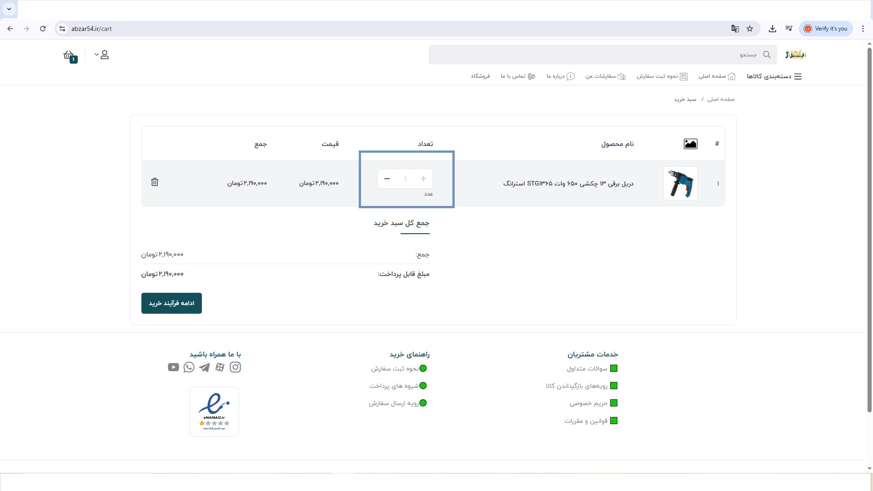The height and width of the screenshot is (491, 873).
Task: Expand the browser tab search arrow
Action: [x=9, y=9]
